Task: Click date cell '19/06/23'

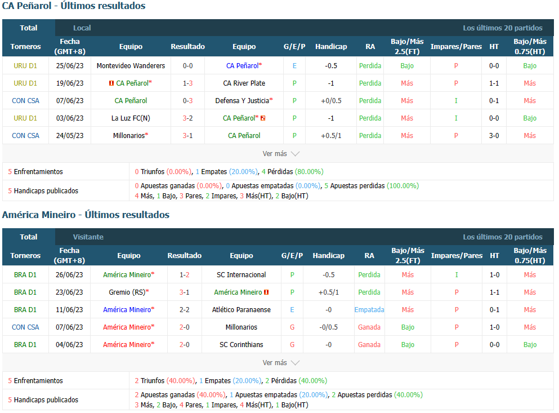Action: 70,83
